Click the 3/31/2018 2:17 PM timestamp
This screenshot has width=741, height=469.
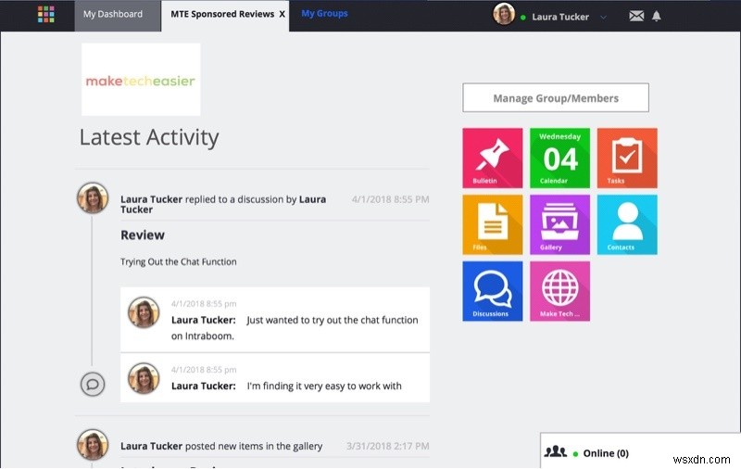(x=387, y=446)
